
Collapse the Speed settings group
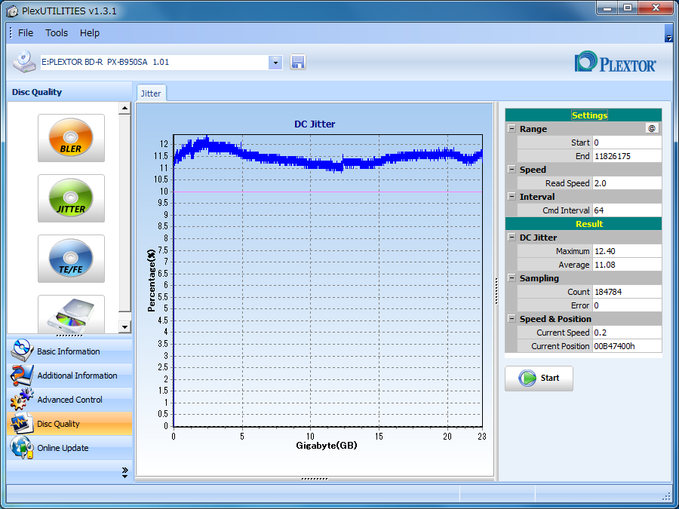(512, 169)
